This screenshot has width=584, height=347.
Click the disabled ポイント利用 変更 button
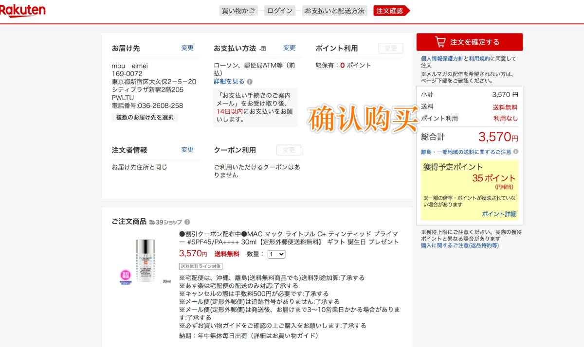[391, 48]
